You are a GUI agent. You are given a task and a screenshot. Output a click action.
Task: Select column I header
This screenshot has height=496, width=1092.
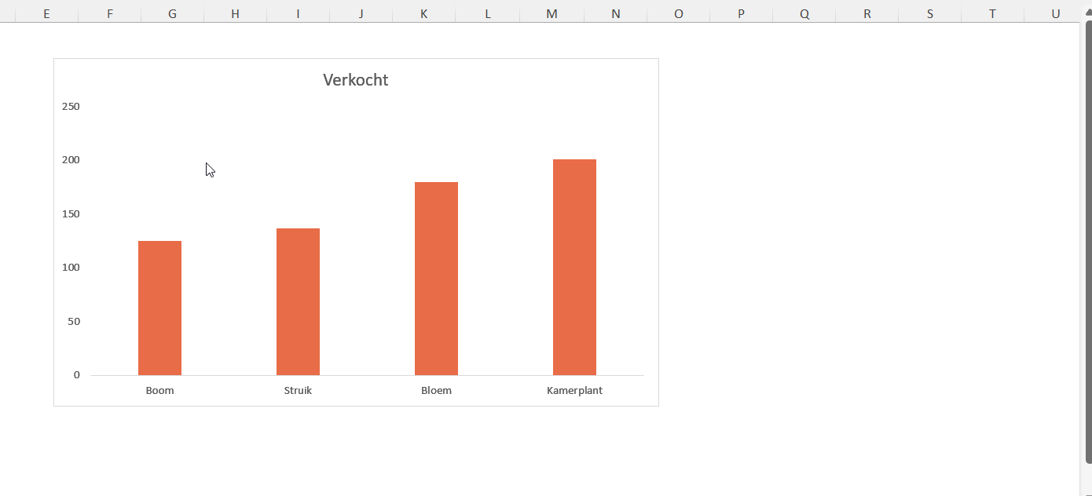(298, 14)
